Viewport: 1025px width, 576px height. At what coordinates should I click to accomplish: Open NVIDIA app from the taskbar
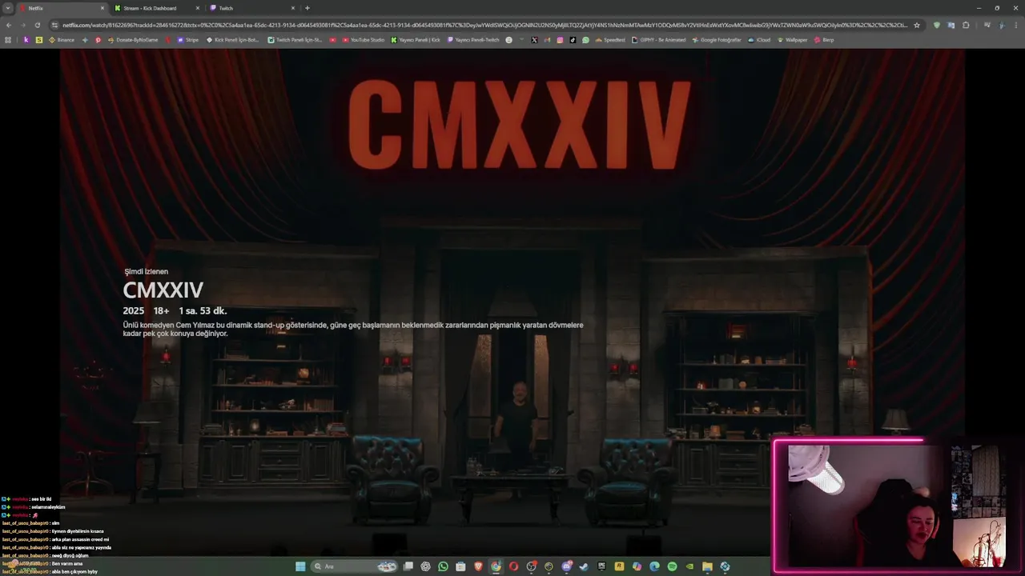pyautogui.click(x=690, y=566)
